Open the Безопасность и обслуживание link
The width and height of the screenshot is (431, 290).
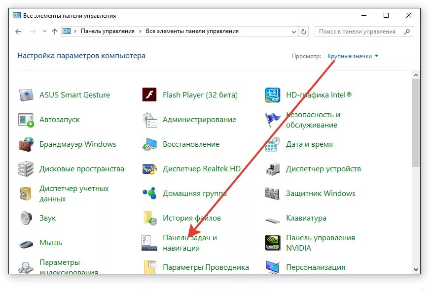[x=313, y=120]
